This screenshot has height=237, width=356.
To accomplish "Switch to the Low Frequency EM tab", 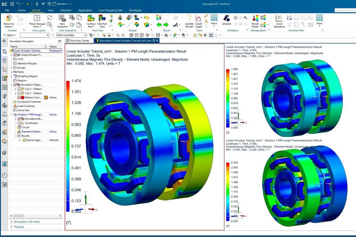I will coord(110,10).
